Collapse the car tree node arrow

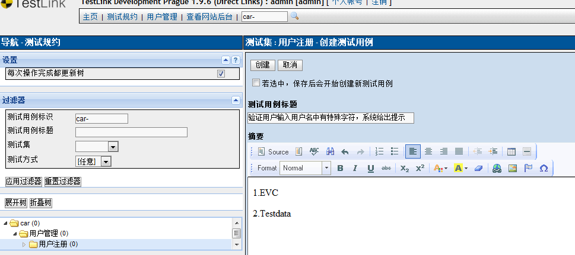tap(5, 223)
